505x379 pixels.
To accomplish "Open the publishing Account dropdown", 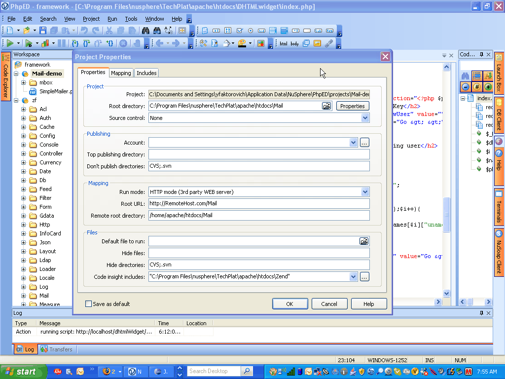I will coord(353,143).
